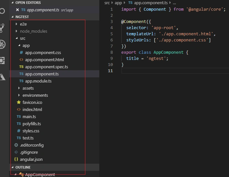
Task: Click CSS hash icon of app.component.css
Action: pos(21,52)
